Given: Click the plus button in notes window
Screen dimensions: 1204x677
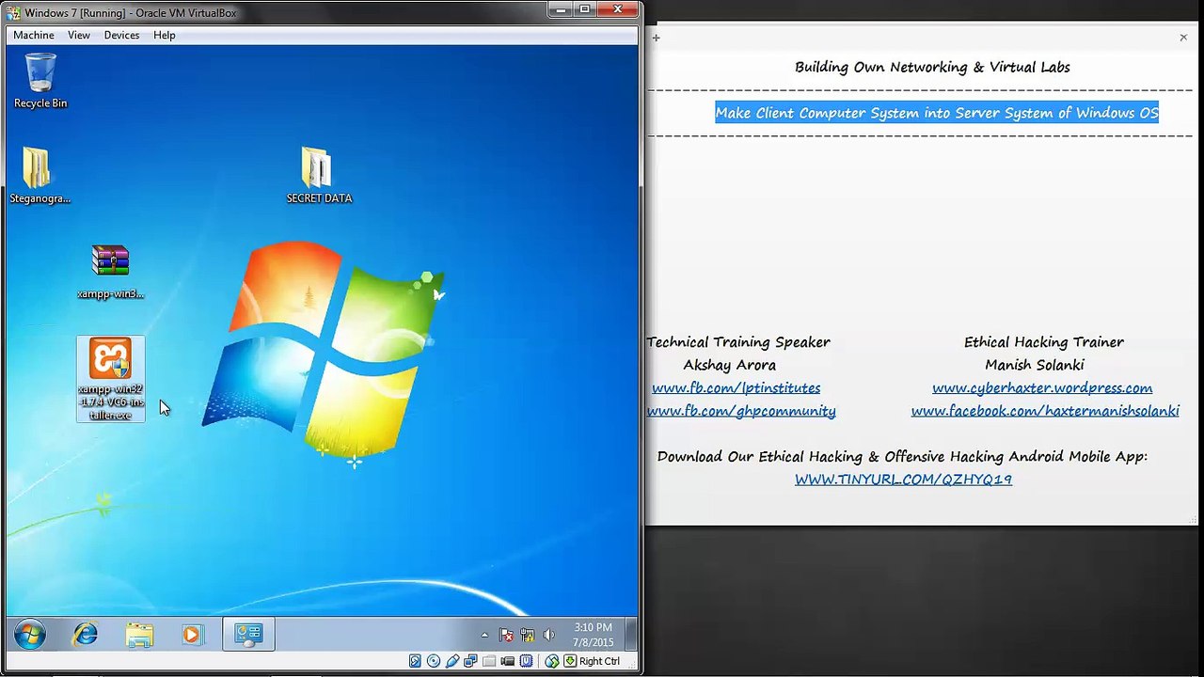Looking at the screenshot, I should point(656,38).
